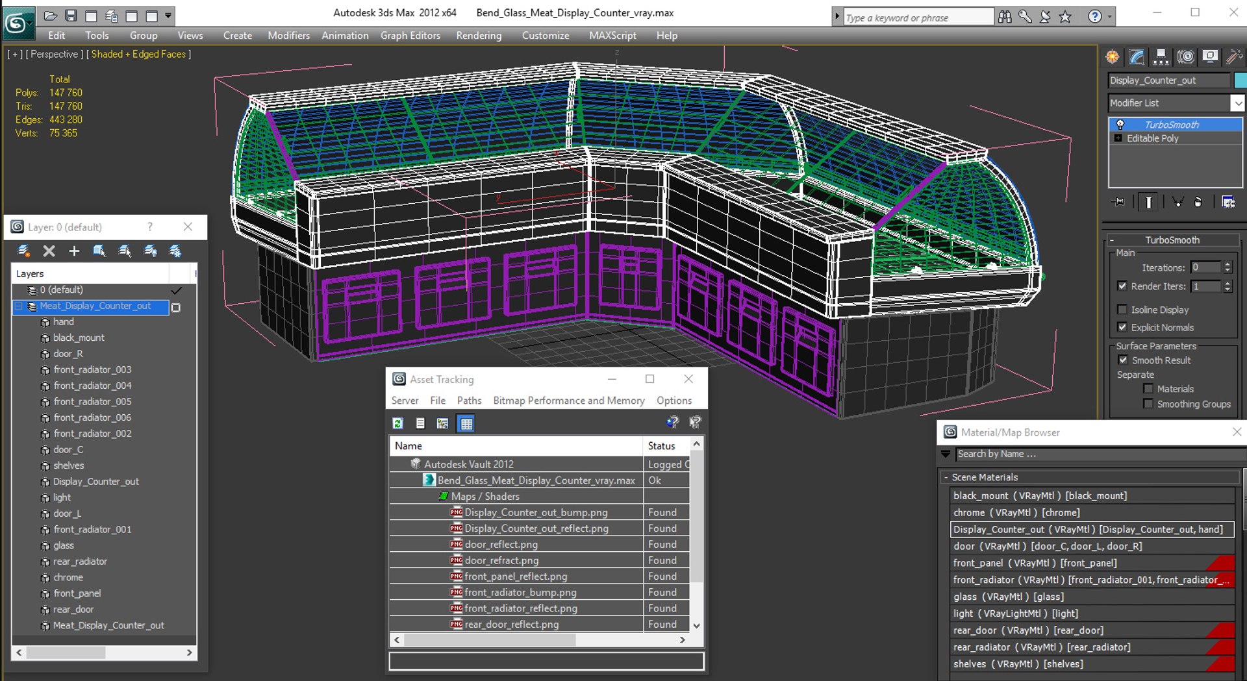
Task: Click Add Selected Objects plus icon
Action: [74, 251]
